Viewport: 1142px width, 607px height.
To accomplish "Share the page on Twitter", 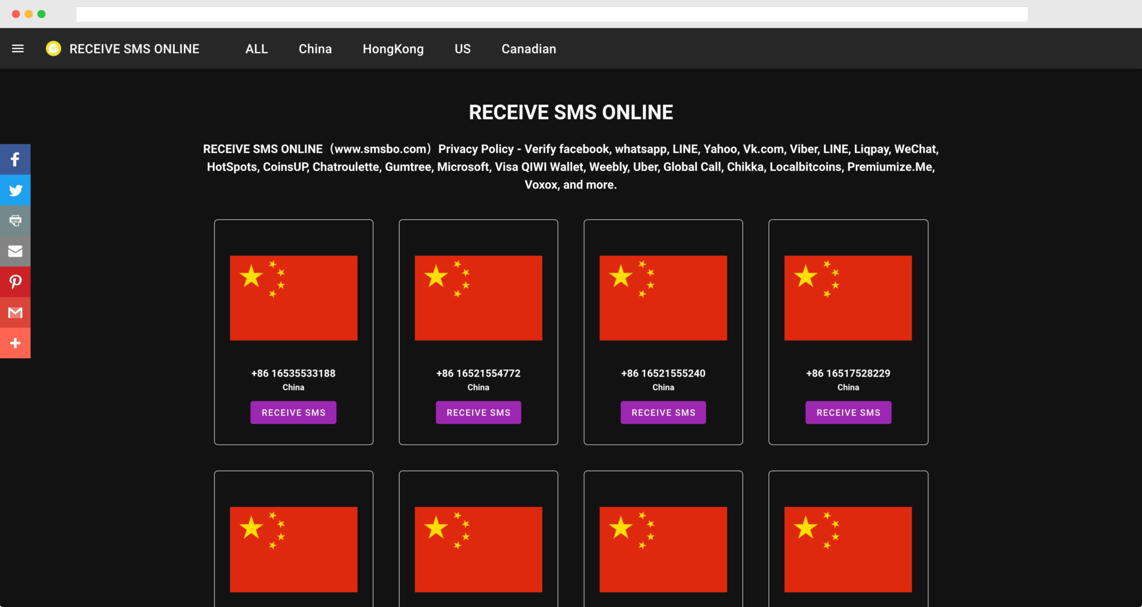I will [15, 190].
